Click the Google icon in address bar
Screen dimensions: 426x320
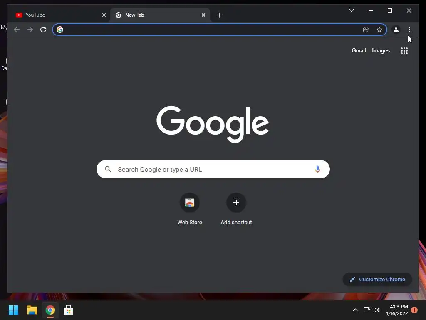pos(60,30)
